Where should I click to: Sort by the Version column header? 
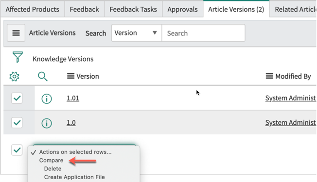88,76
